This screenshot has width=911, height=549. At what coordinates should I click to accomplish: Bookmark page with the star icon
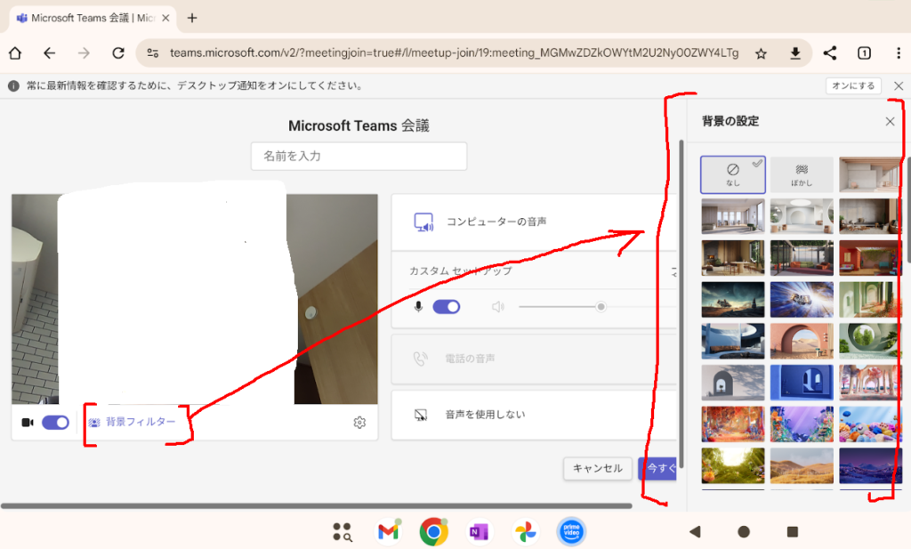click(761, 53)
